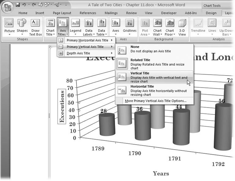The height and width of the screenshot is (181, 235).
Task: Open the Insert ribbon tab
Action: (39, 13)
